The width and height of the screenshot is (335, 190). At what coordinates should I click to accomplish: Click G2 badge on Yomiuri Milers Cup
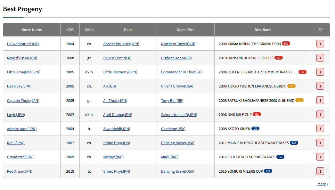268,171
